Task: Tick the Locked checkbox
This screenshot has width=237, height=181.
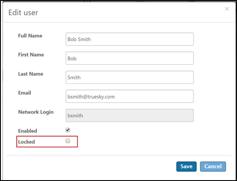Action: click(68, 141)
